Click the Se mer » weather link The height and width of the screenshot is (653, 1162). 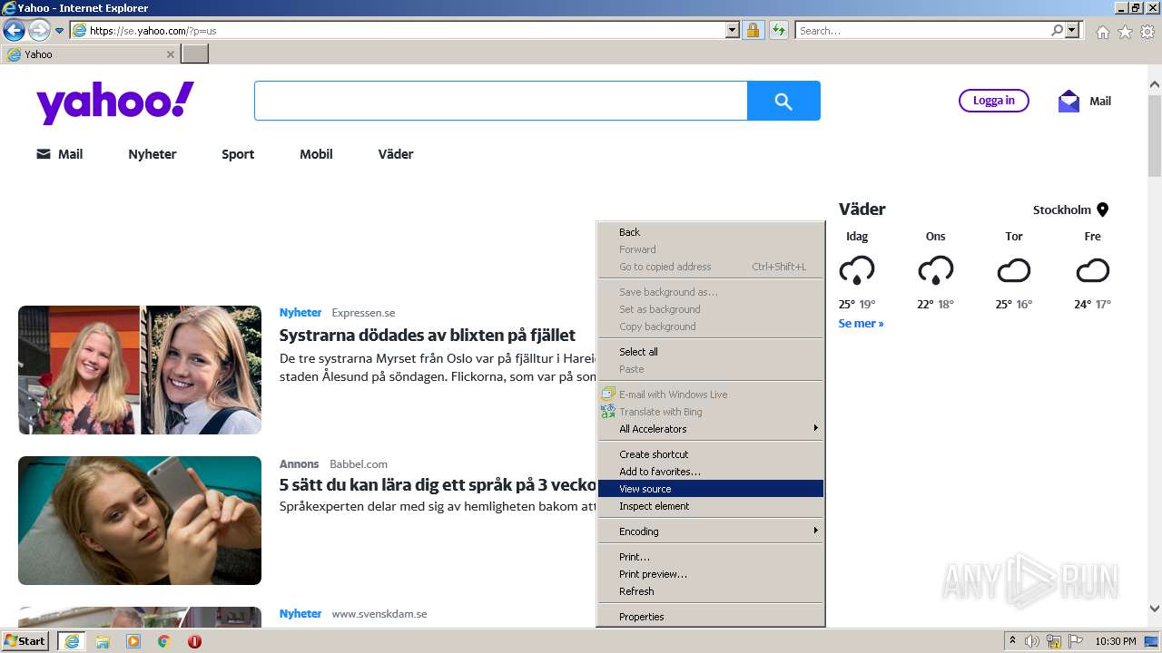pos(861,323)
